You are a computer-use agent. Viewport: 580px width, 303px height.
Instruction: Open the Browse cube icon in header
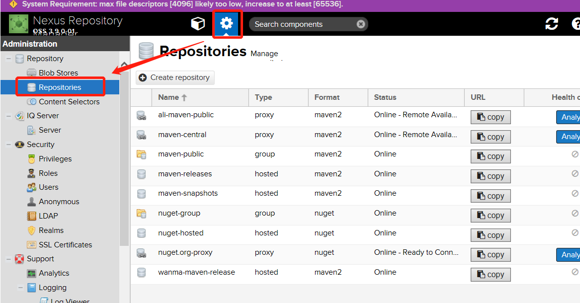197,24
